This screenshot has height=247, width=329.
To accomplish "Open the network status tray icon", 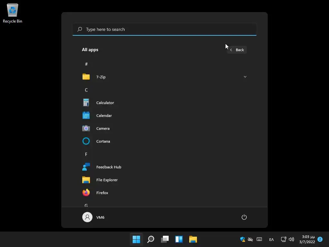I will click(x=284, y=239).
